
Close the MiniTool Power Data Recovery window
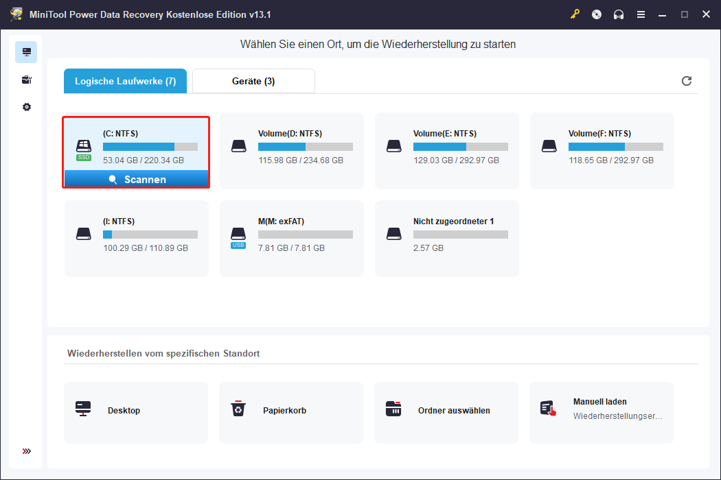coord(707,14)
